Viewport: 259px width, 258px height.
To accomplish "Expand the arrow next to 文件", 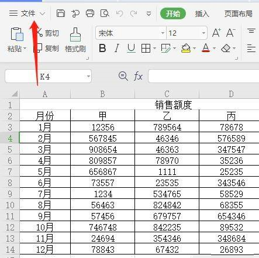I will [42, 13].
